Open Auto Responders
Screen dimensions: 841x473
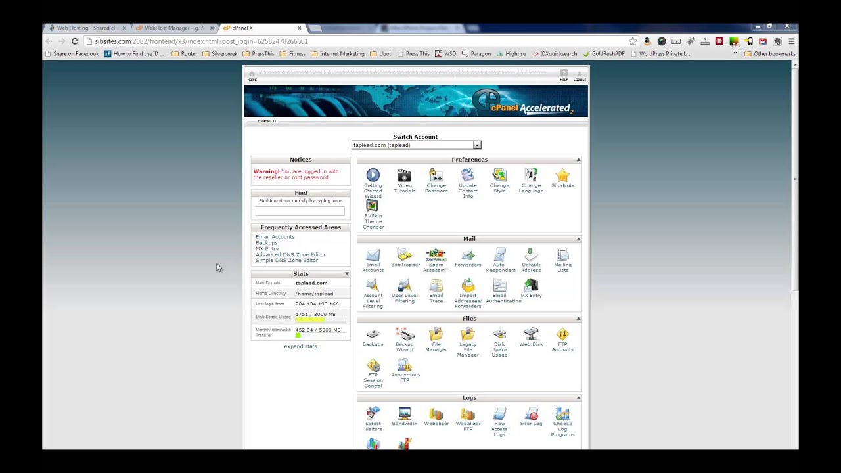coord(500,255)
